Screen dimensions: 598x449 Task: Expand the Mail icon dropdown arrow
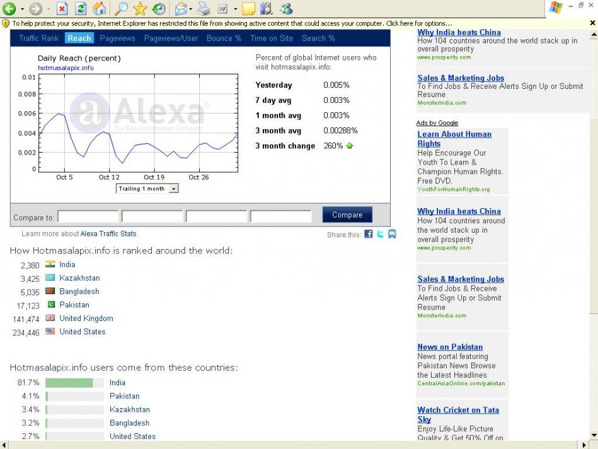click(x=190, y=8)
